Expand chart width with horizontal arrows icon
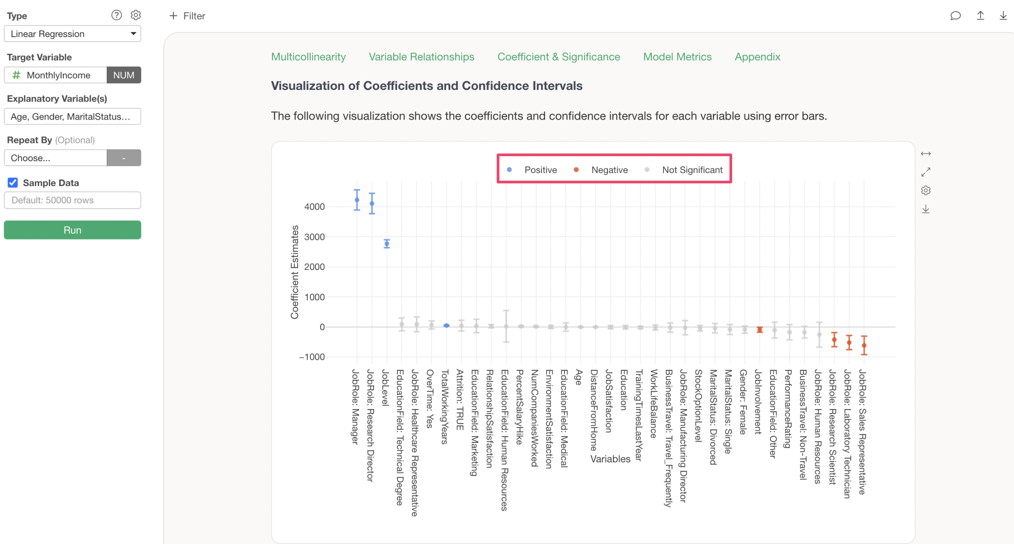 pos(926,154)
